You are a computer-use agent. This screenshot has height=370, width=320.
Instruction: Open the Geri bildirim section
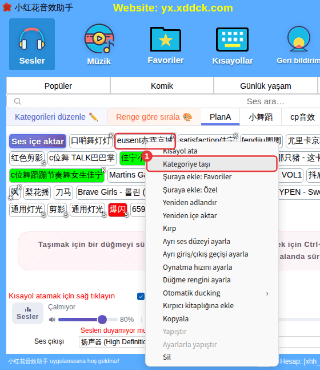tap(298, 45)
